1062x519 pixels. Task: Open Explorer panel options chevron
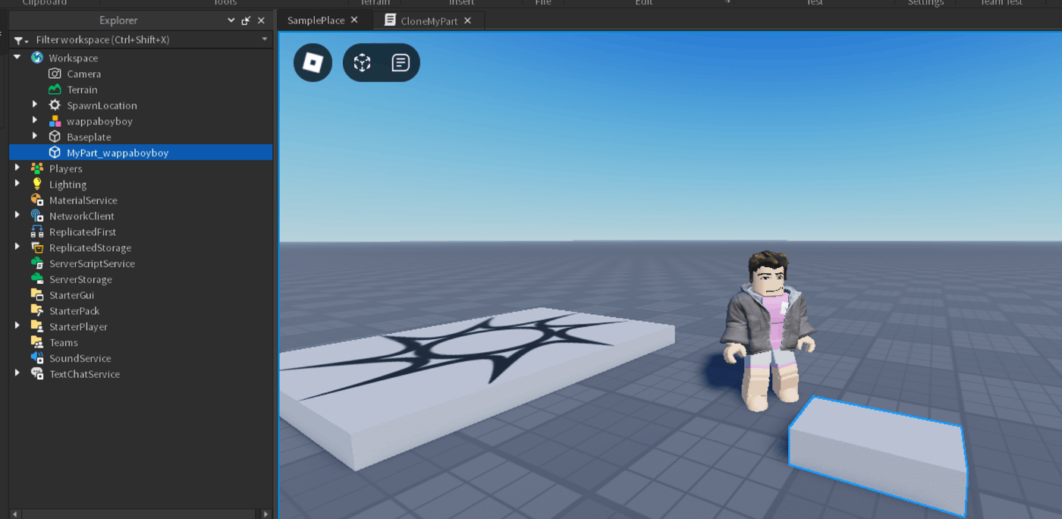click(x=231, y=20)
